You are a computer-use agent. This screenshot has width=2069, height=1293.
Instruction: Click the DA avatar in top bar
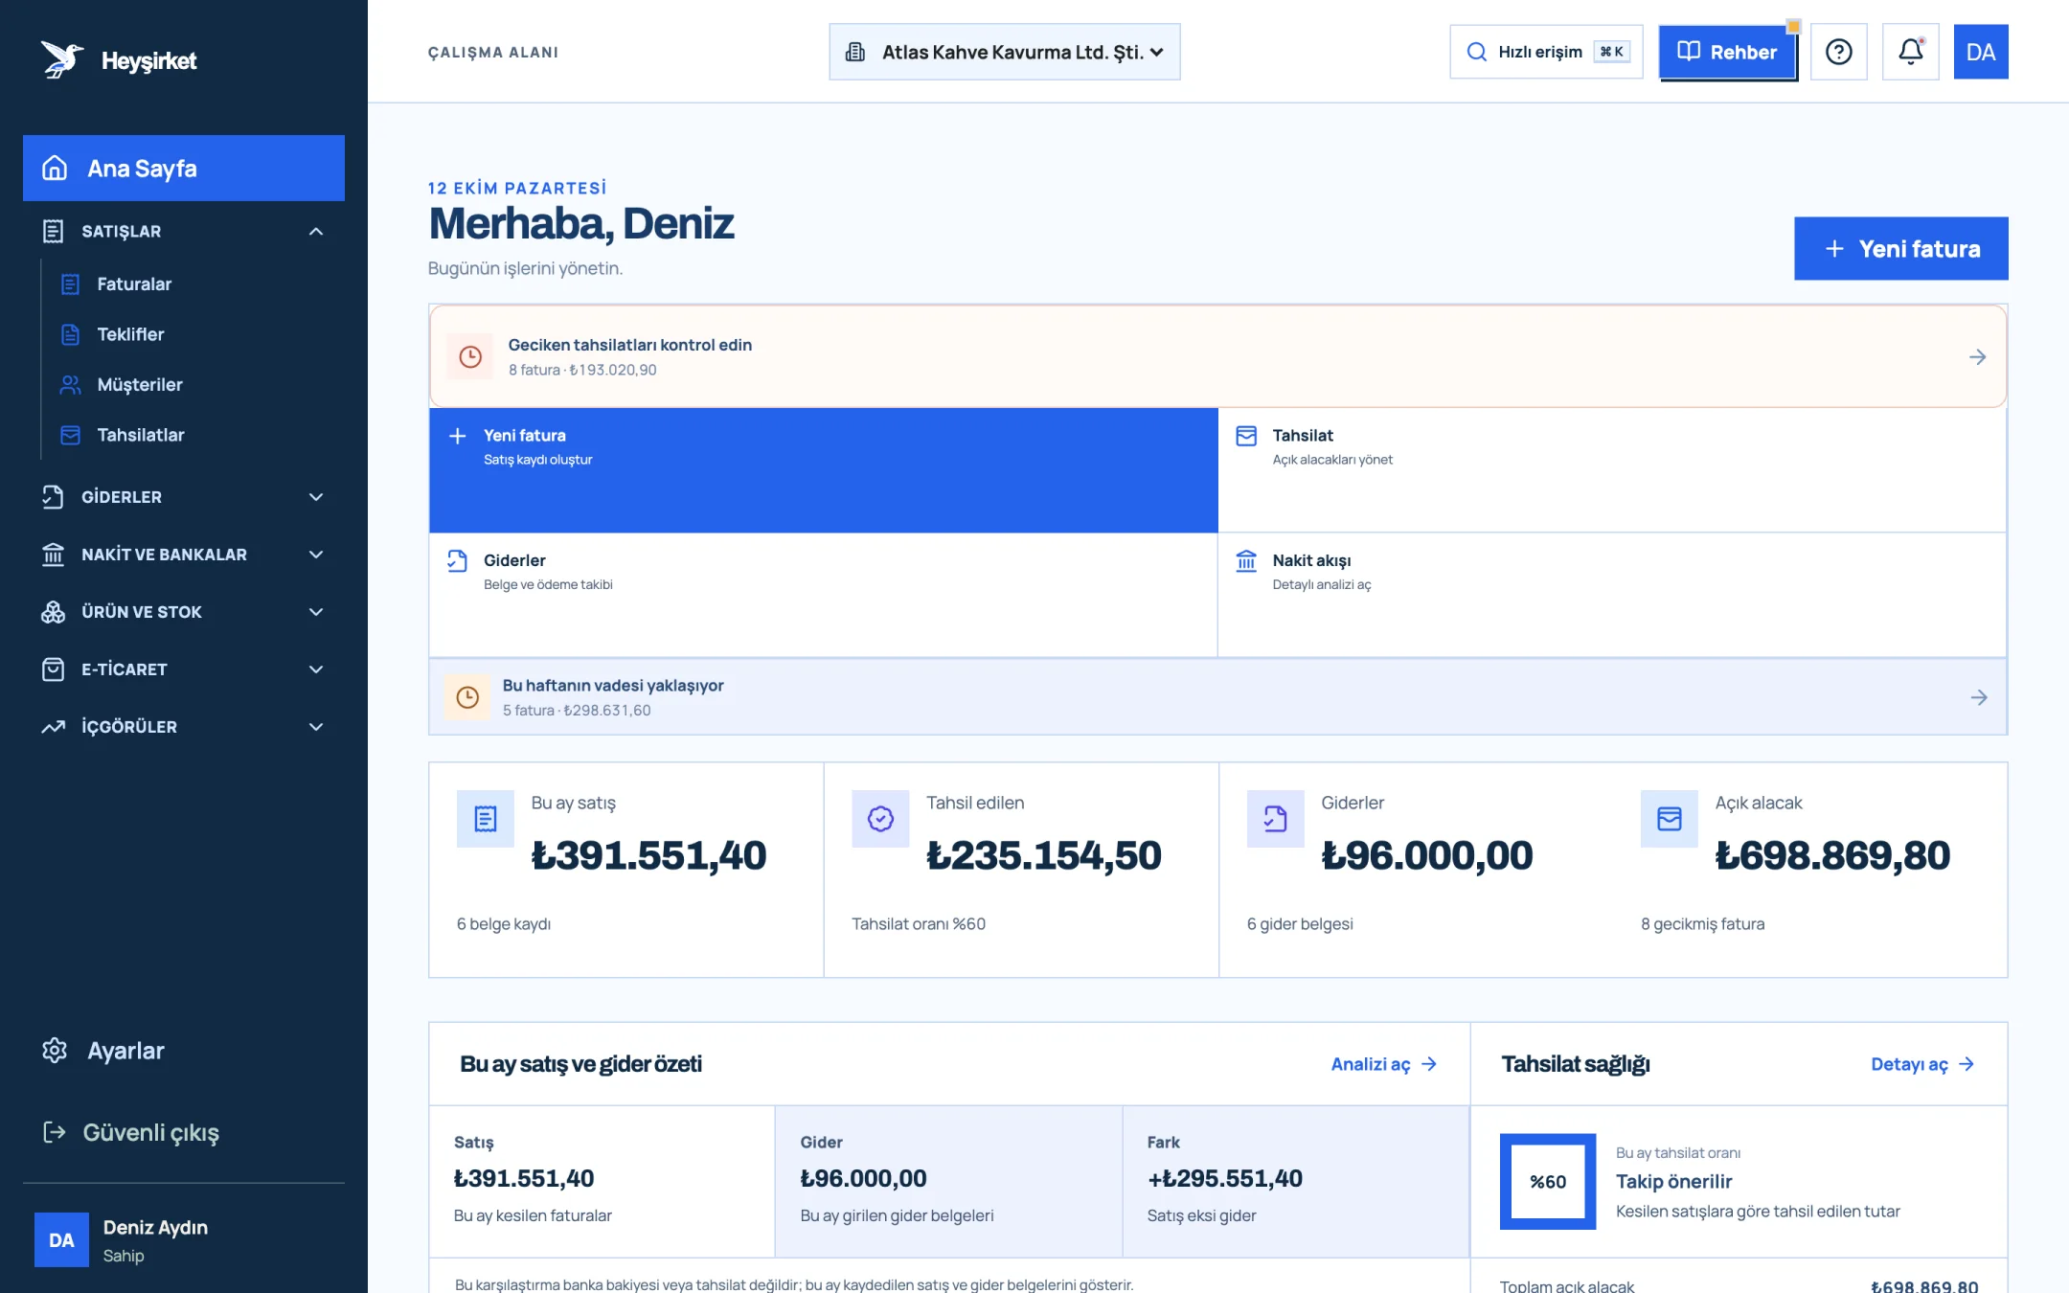[x=1981, y=52]
